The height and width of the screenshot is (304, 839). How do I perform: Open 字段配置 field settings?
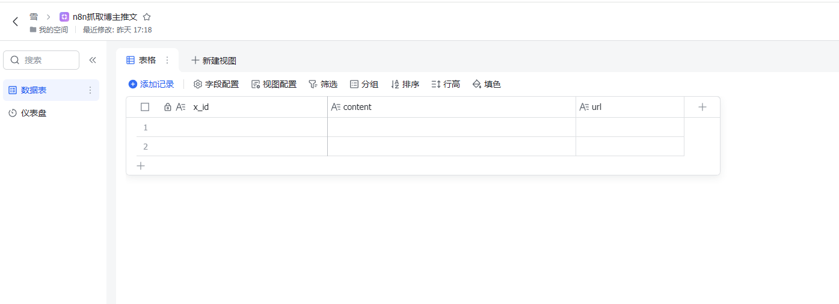click(216, 84)
